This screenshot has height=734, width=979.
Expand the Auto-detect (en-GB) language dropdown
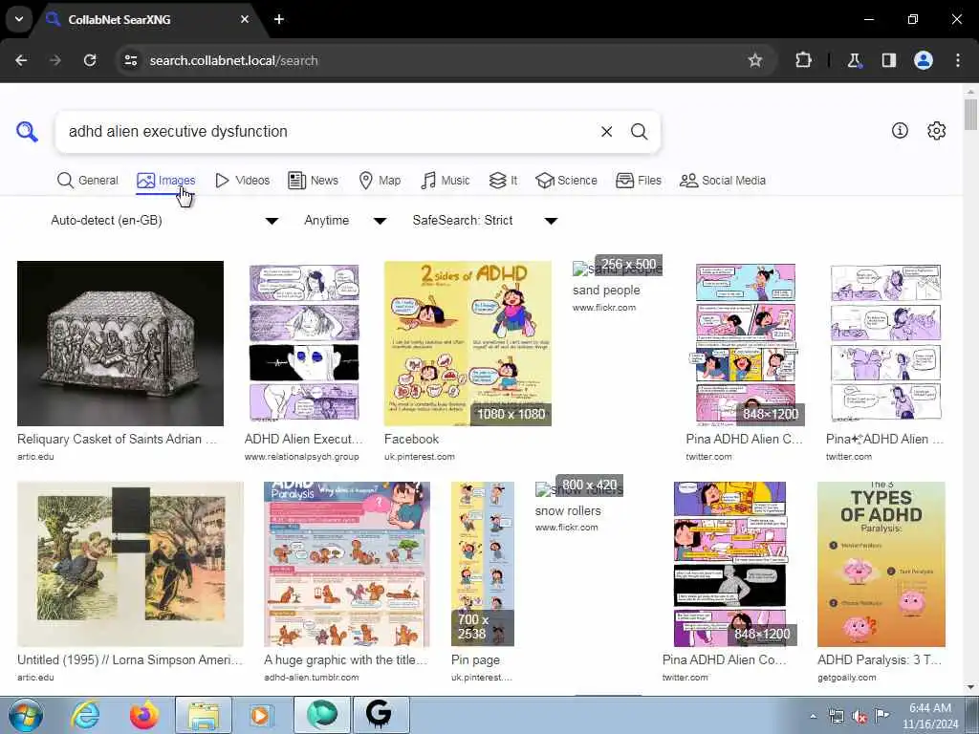(164, 221)
